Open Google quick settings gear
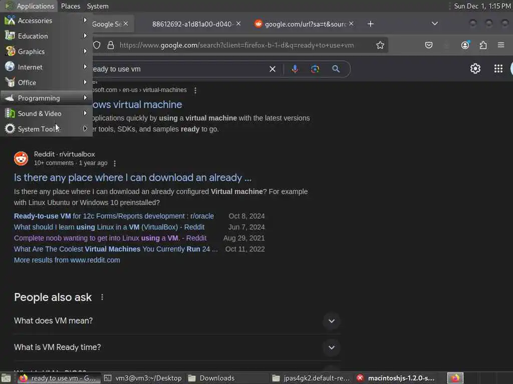 (475, 68)
